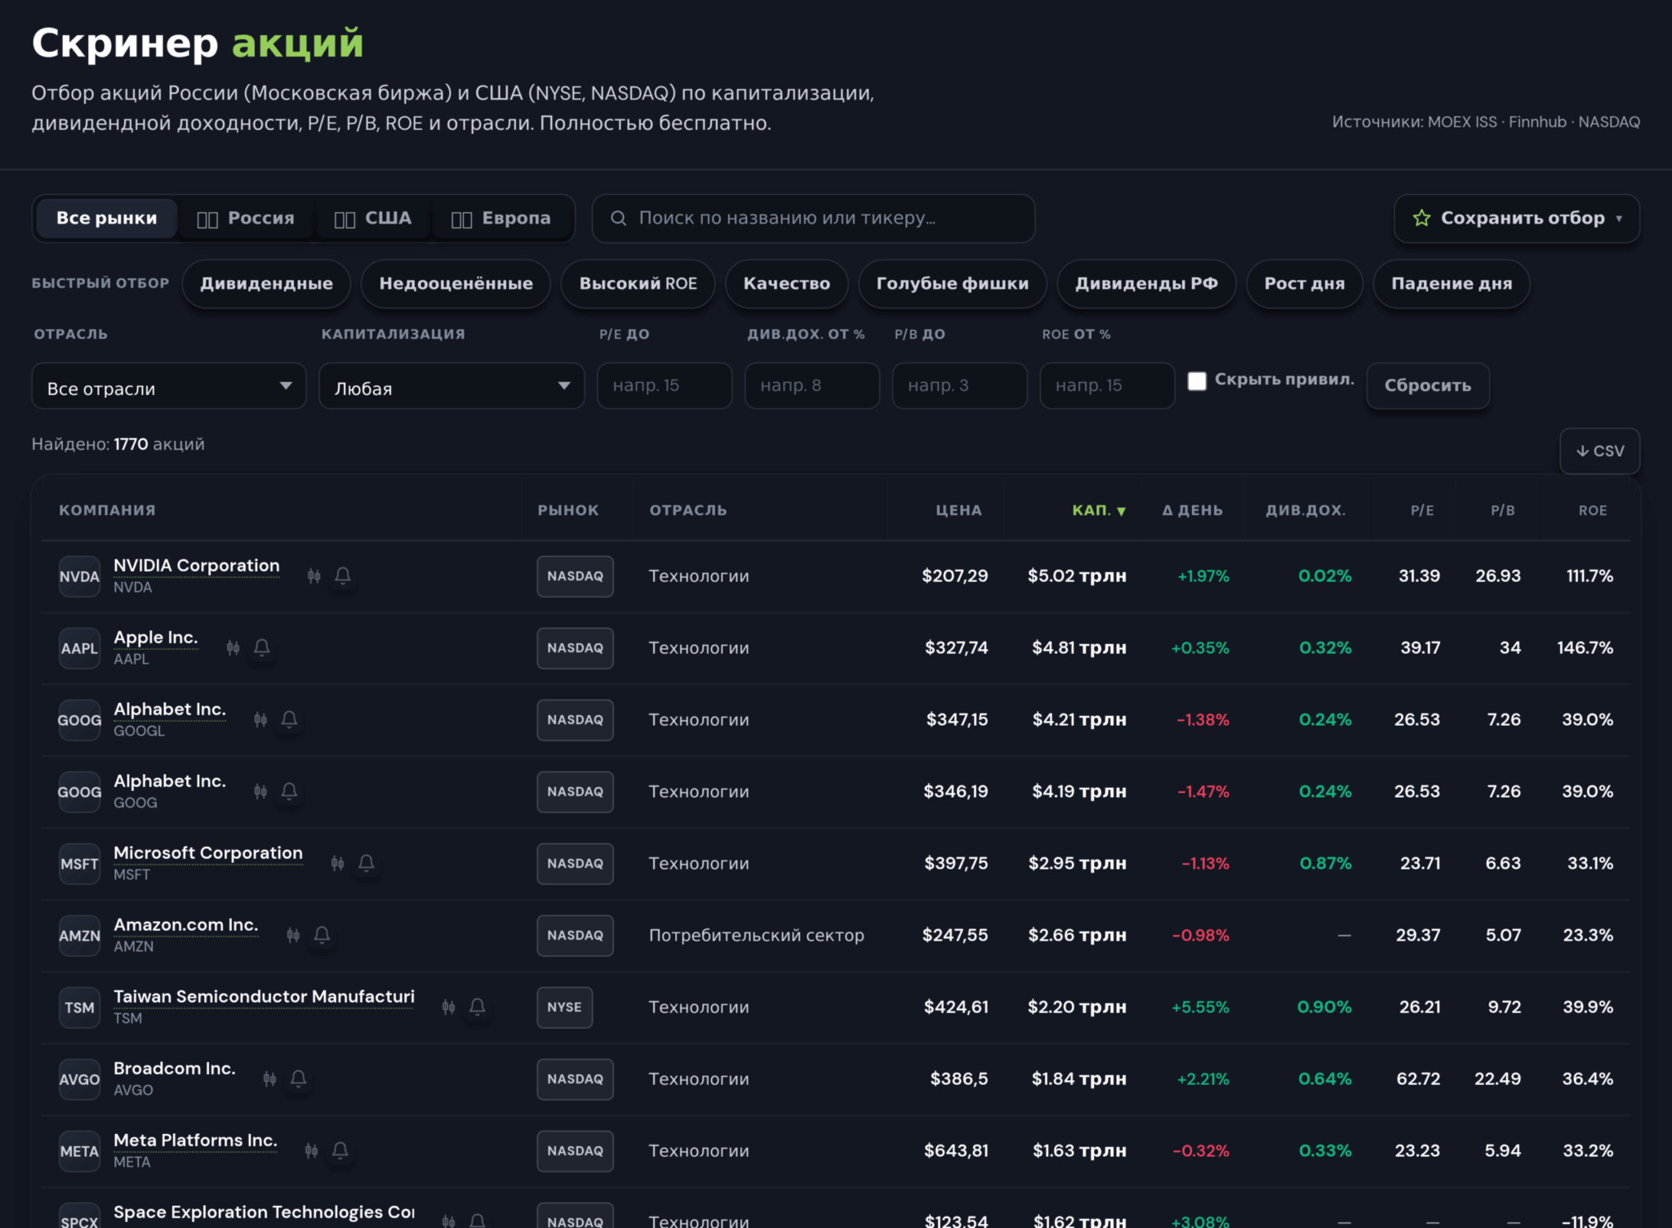Sort the table by 'ДИВ.ДОХ.' column header
The height and width of the screenshot is (1228, 1672).
1305,510
